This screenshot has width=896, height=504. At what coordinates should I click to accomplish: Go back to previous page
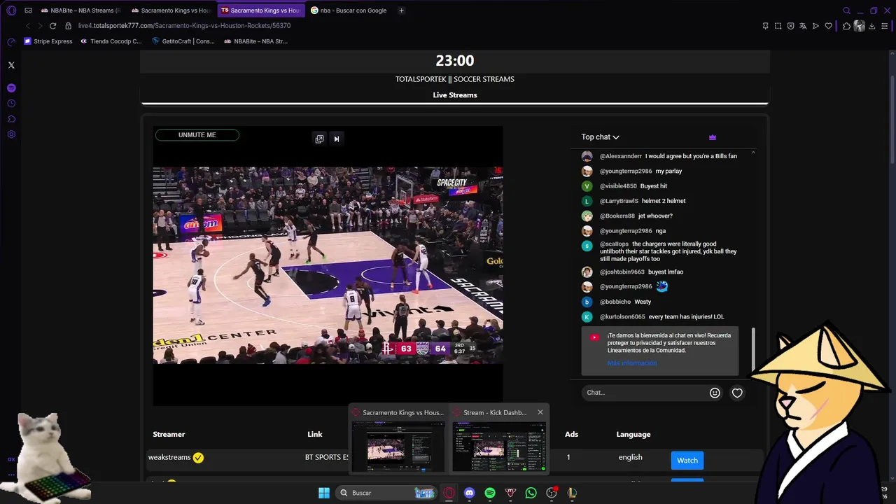click(27, 26)
